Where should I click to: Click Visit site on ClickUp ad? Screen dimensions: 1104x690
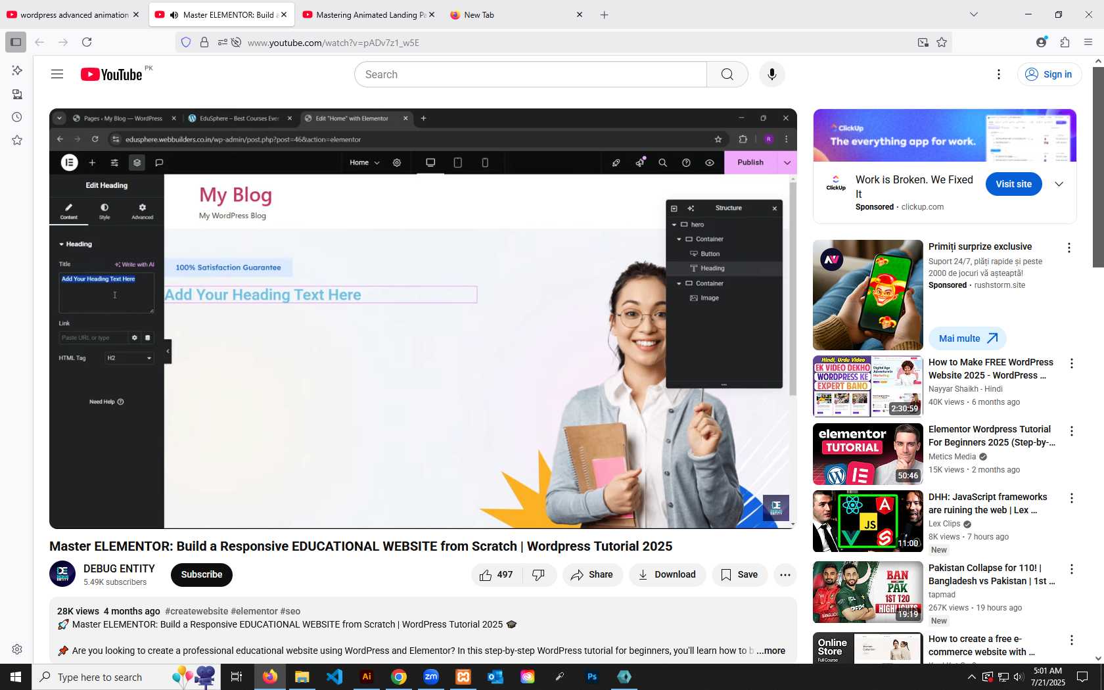tap(1013, 184)
